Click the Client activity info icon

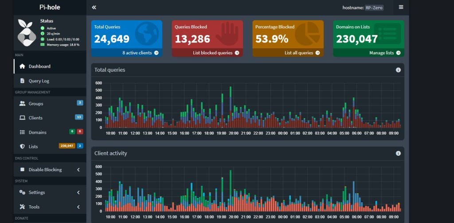pyautogui.click(x=398, y=153)
